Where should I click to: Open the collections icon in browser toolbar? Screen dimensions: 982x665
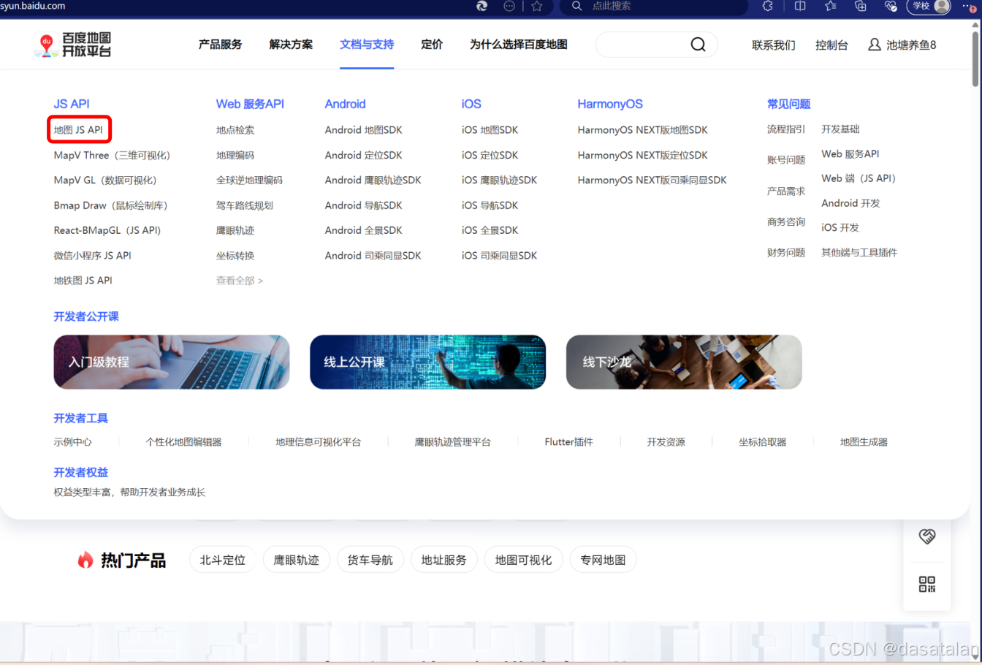861,6
